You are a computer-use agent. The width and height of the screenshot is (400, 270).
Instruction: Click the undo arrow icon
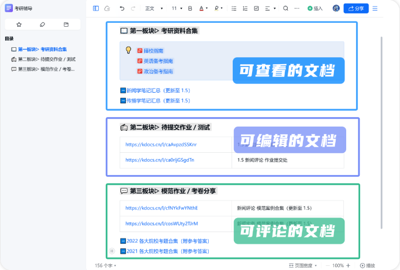coord(122,9)
